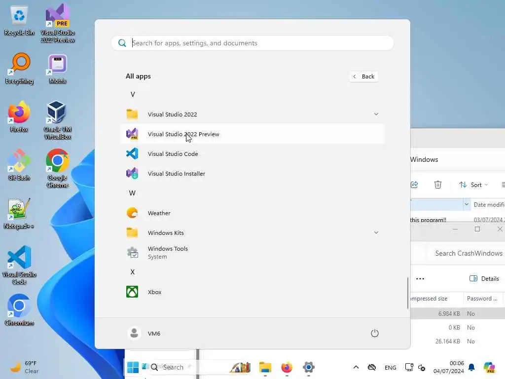
Task: Click ENG language indicator in tray
Action: tap(391, 367)
